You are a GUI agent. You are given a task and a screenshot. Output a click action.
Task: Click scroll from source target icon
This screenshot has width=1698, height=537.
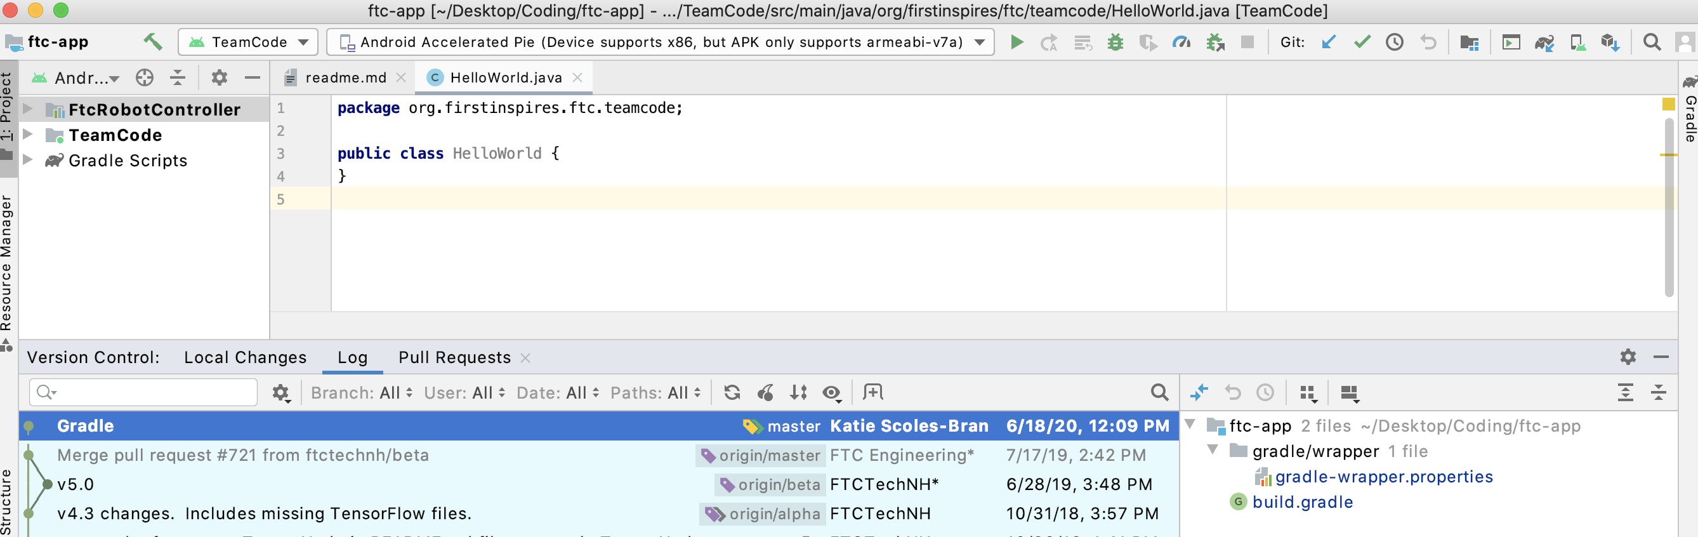click(x=145, y=78)
